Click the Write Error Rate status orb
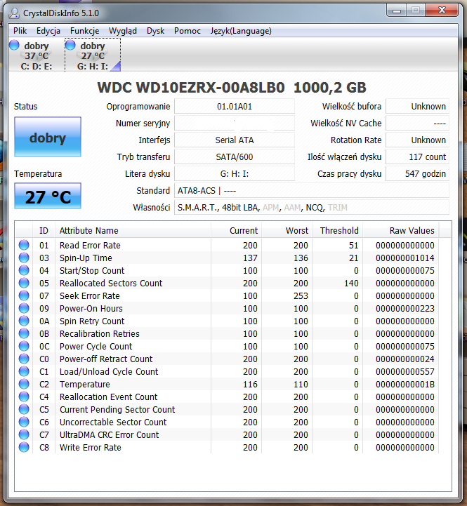The height and width of the screenshot is (506, 467). tap(24, 447)
